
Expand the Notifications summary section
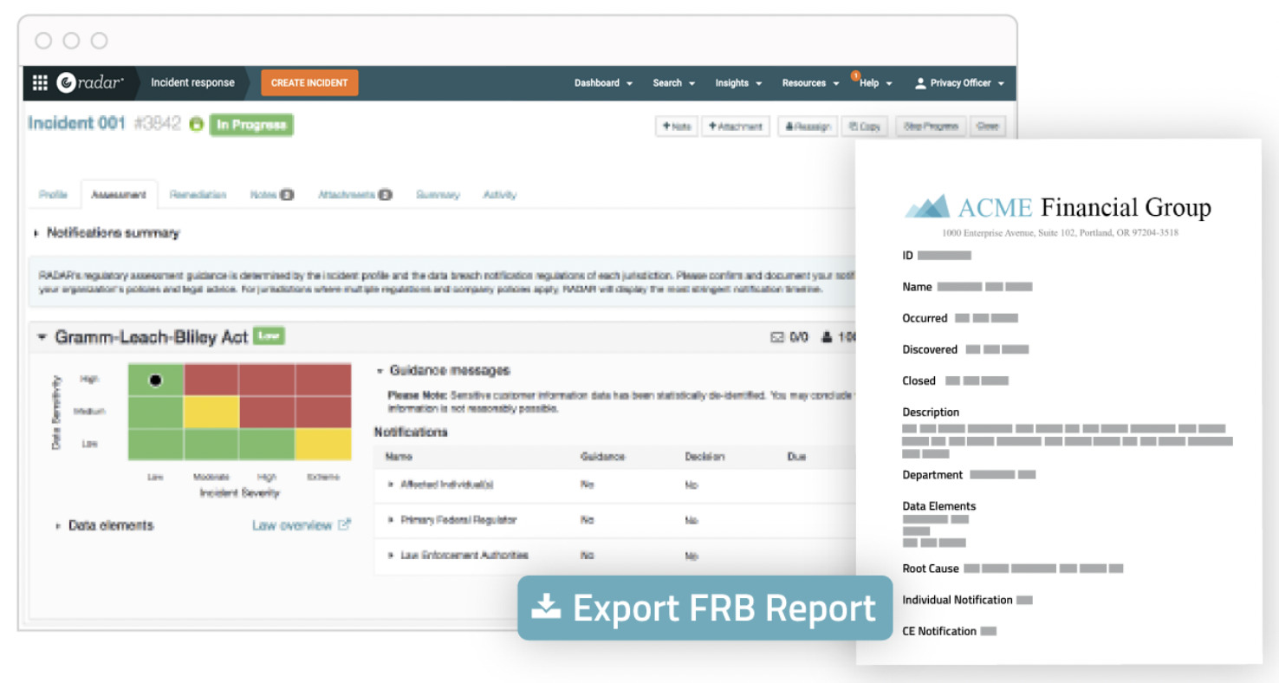35,232
